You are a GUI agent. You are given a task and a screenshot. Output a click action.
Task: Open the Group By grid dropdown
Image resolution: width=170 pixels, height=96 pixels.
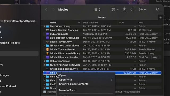coord(115,10)
